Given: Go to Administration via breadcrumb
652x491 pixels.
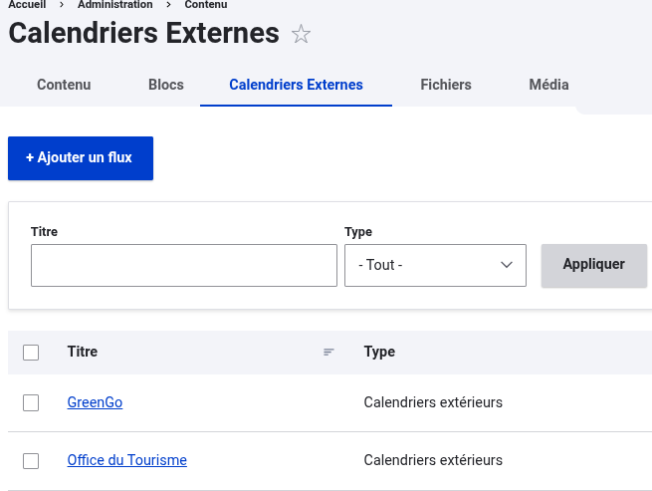Looking at the screenshot, I should click(115, 5).
